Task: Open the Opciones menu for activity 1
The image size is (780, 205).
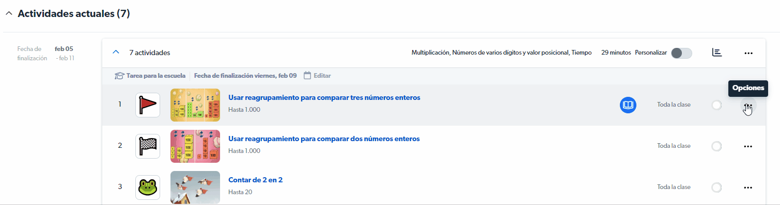Action: [747, 105]
